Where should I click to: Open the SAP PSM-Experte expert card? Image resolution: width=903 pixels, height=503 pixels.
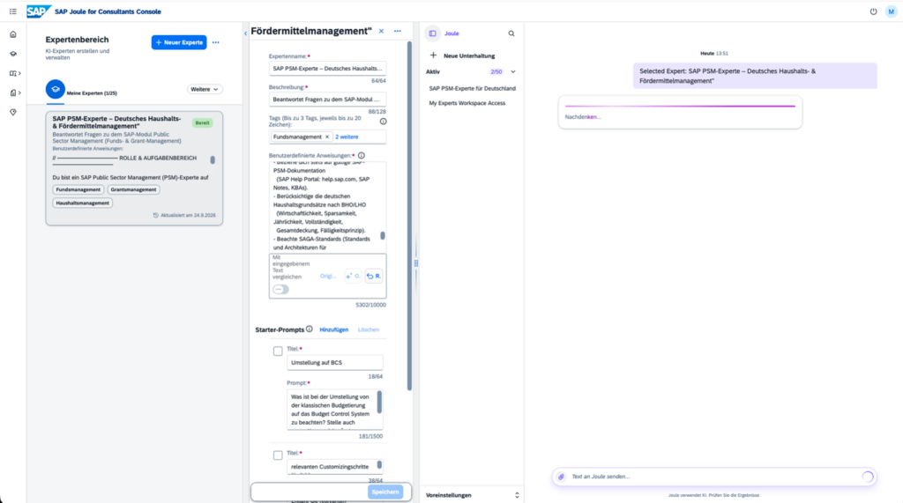[x=134, y=168]
